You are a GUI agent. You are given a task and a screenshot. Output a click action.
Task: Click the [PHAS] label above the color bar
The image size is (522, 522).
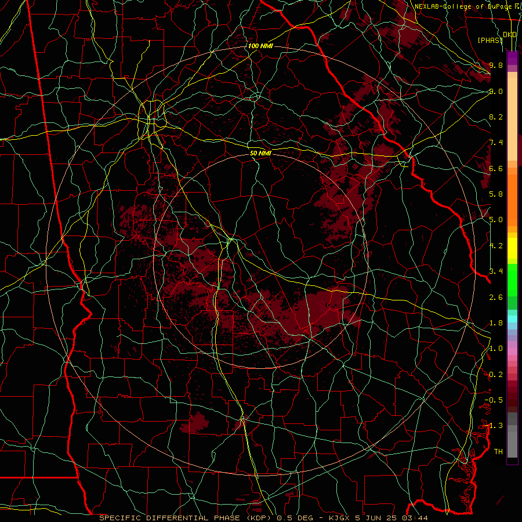[490, 40]
